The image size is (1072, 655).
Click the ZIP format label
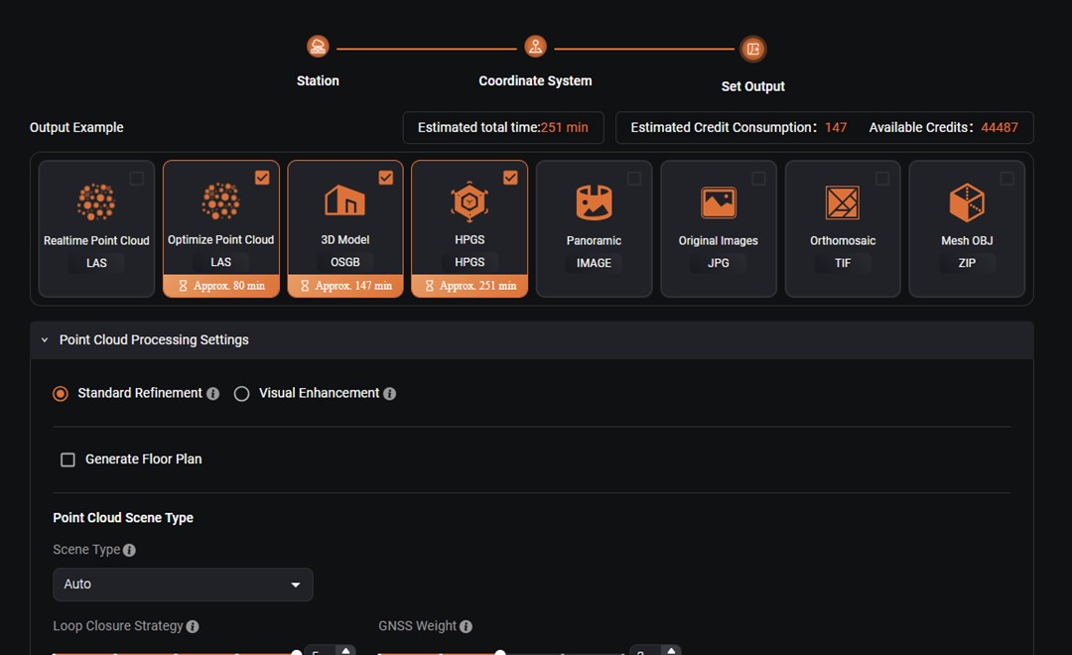pyautogui.click(x=967, y=263)
